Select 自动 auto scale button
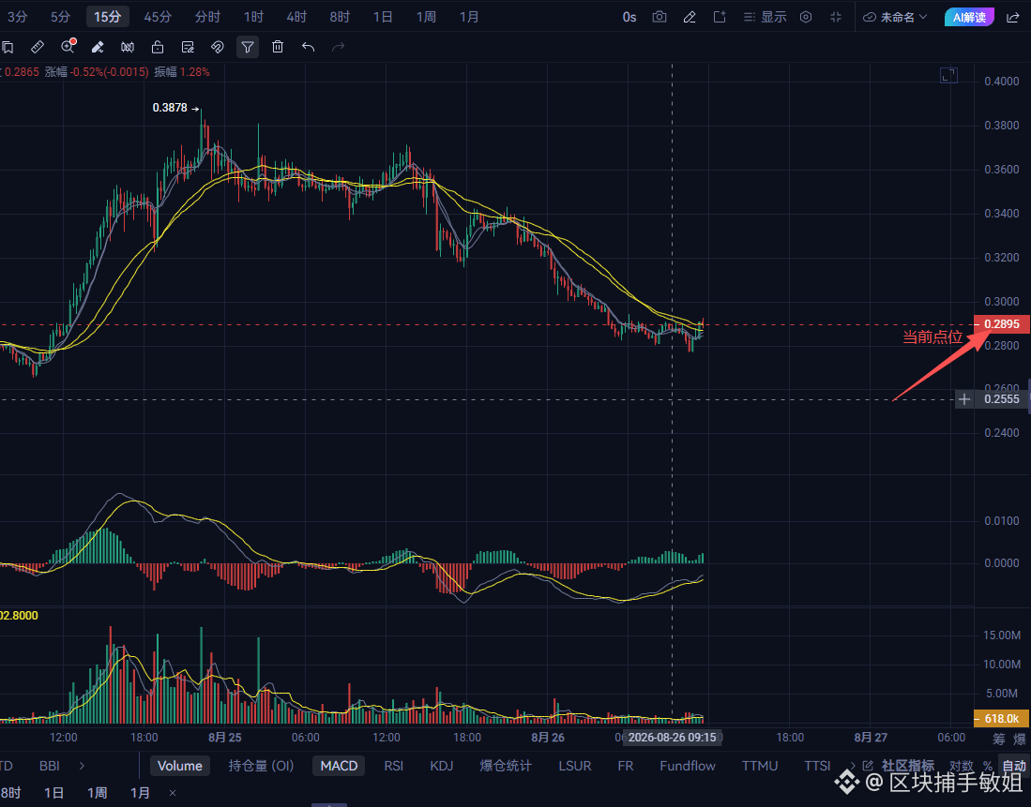 tap(1013, 767)
